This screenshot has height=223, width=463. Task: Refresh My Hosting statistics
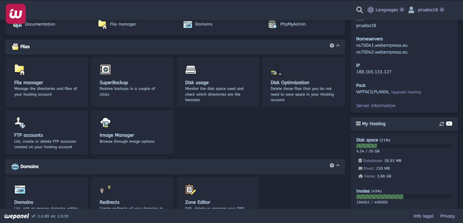pyautogui.click(x=442, y=124)
